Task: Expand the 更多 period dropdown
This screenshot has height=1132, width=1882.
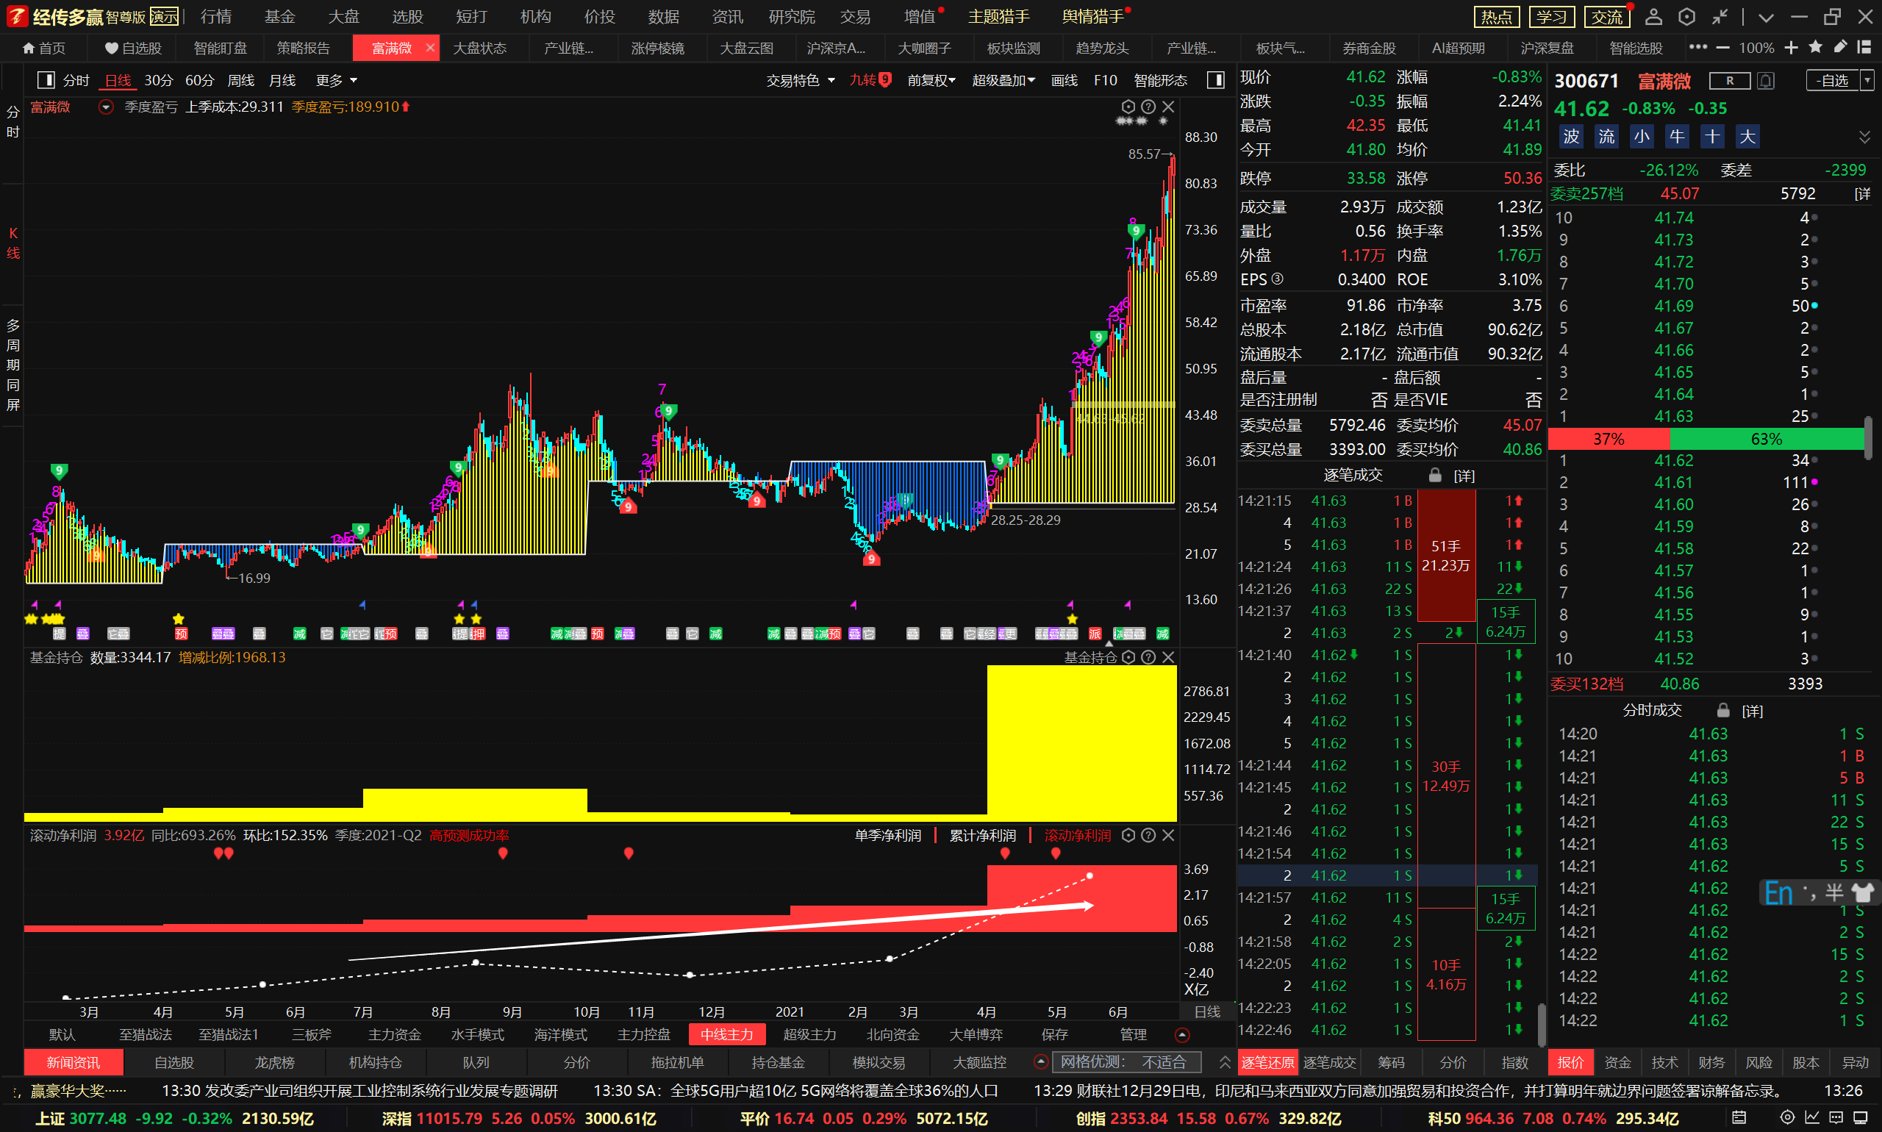Action: [x=337, y=80]
